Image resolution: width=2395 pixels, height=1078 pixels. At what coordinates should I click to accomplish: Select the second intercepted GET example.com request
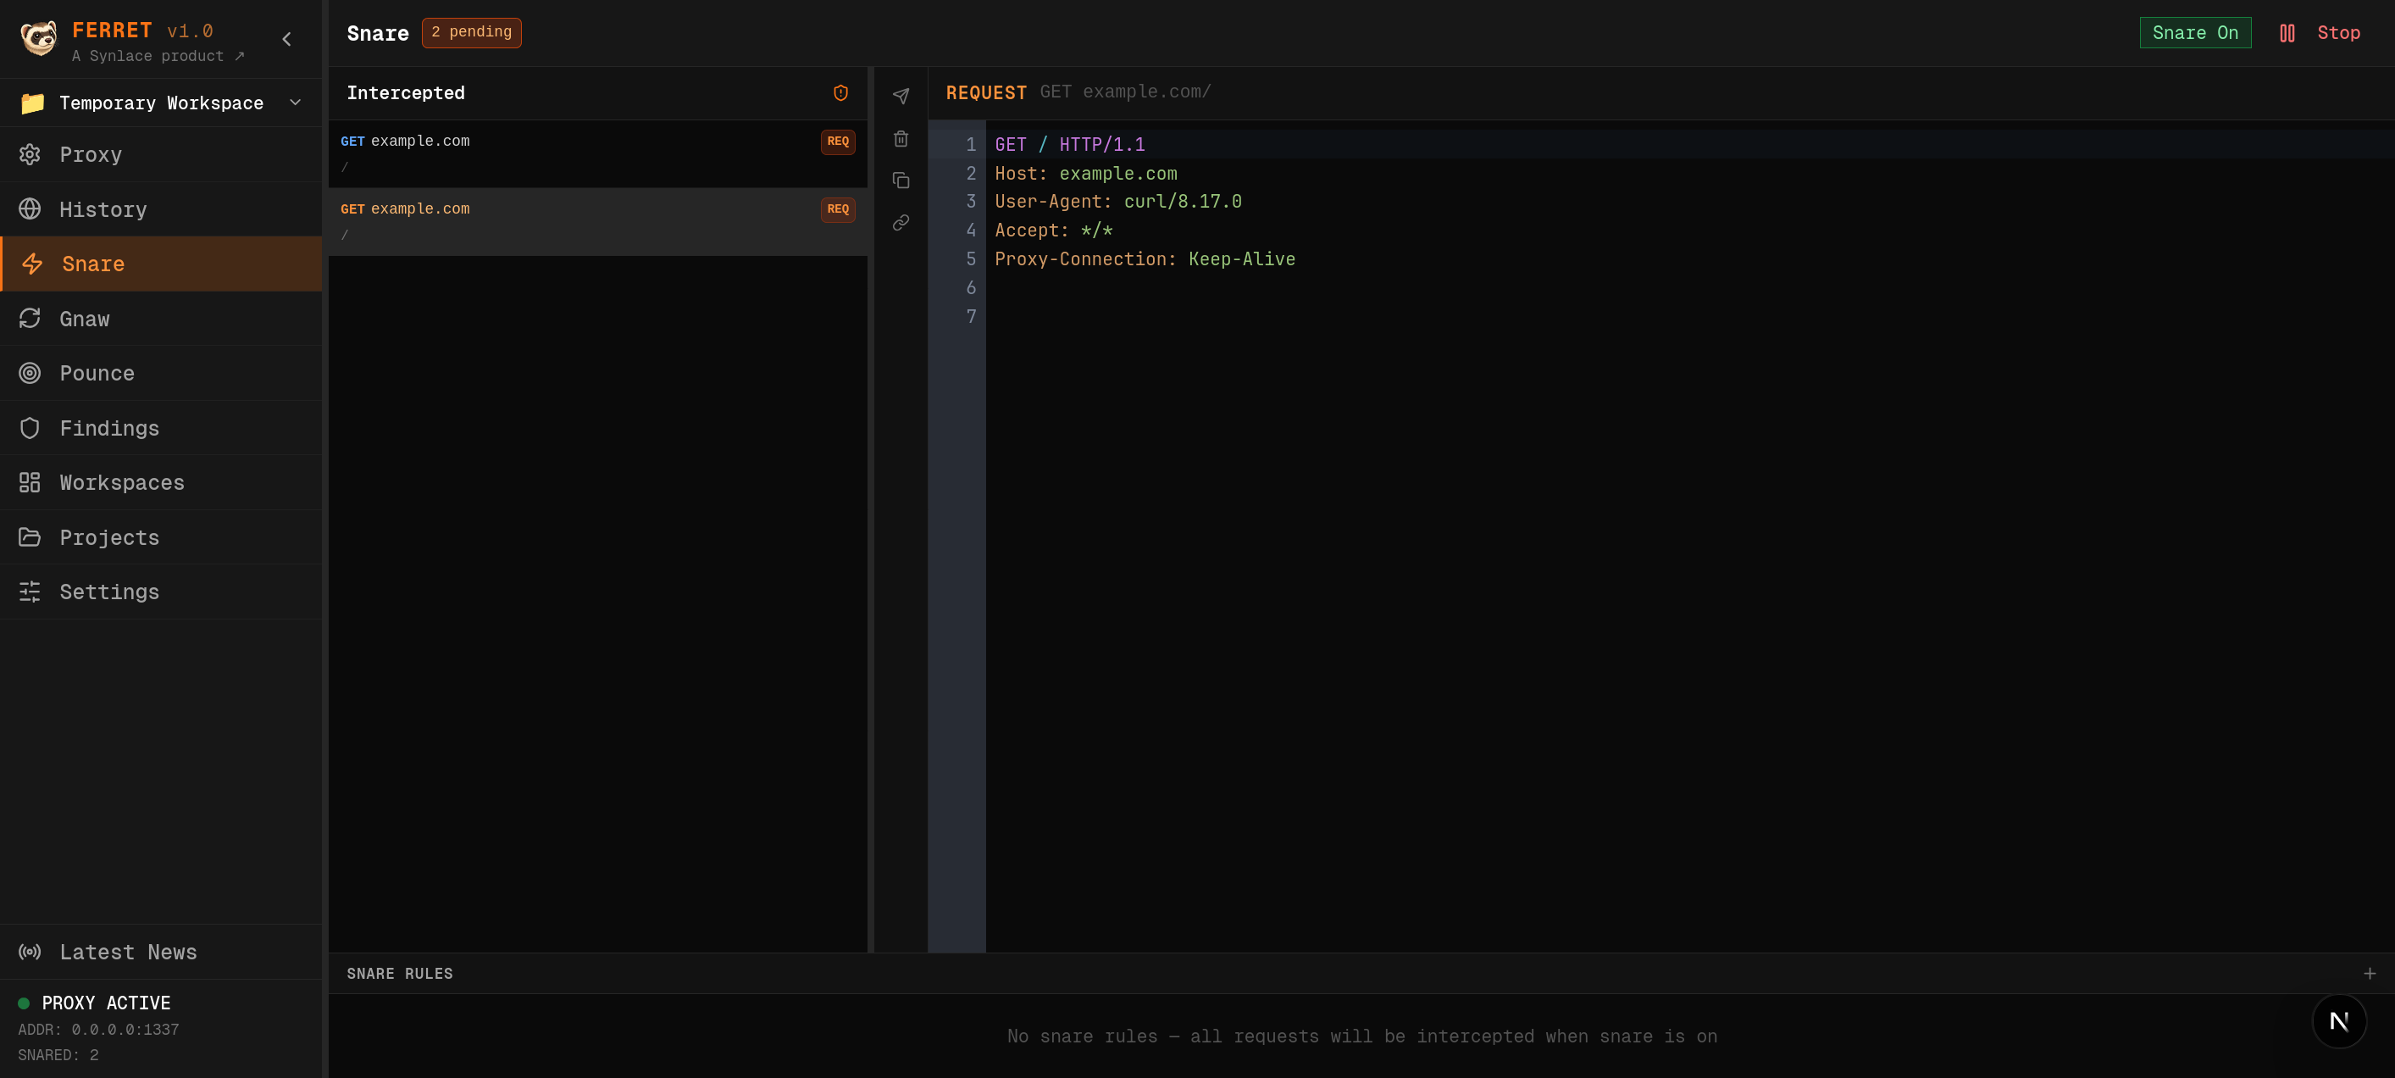[x=598, y=221]
